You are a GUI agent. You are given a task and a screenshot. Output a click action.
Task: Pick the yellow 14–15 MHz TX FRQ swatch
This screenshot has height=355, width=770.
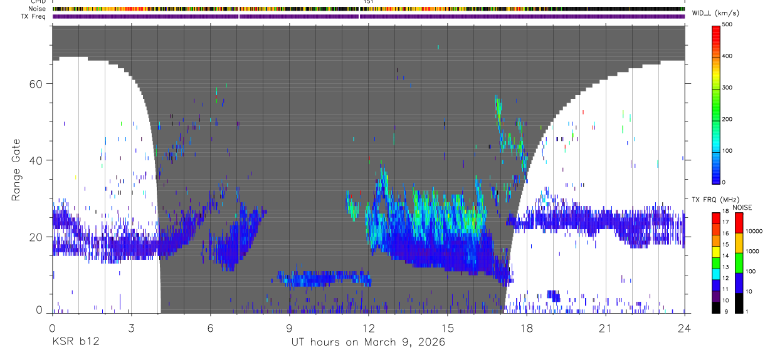coord(716,250)
